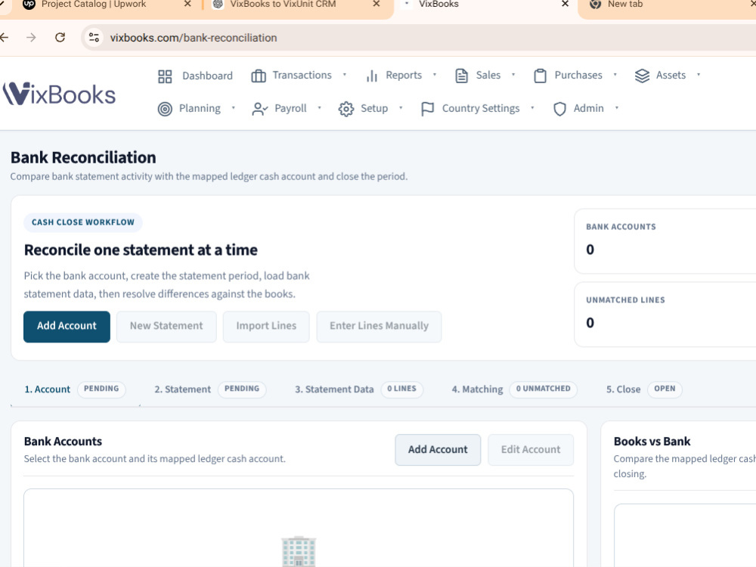Click Add Account in Bank Accounts panel
The height and width of the screenshot is (567, 756).
coord(438,450)
